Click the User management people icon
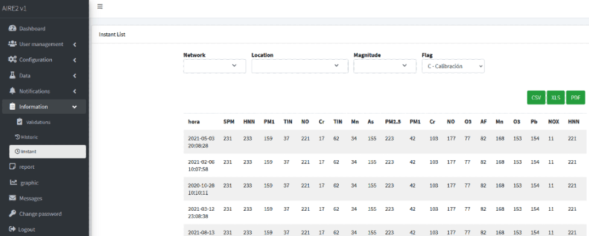The image size is (589, 236). [x=13, y=44]
